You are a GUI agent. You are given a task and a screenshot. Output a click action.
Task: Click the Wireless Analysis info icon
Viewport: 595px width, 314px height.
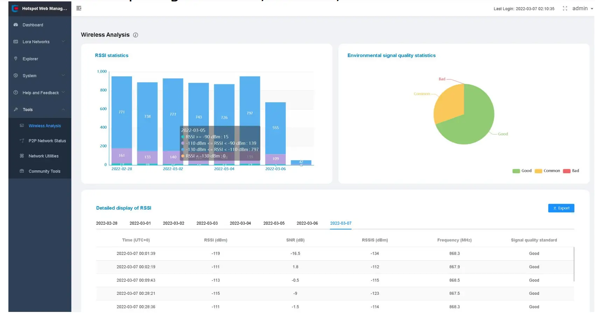pyautogui.click(x=135, y=35)
